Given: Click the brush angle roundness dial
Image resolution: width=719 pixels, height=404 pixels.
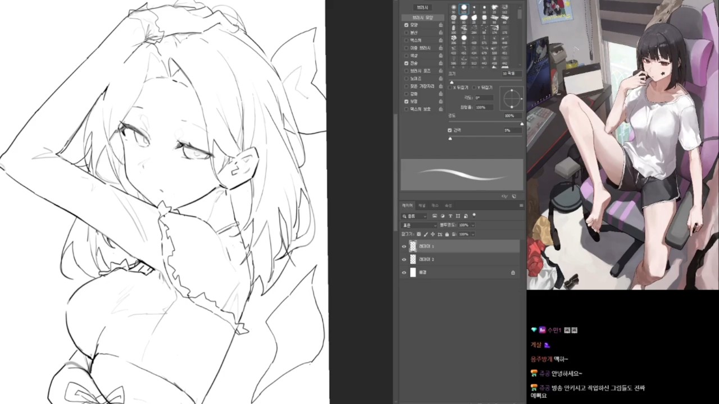Looking at the screenshot, I should 512,99.
